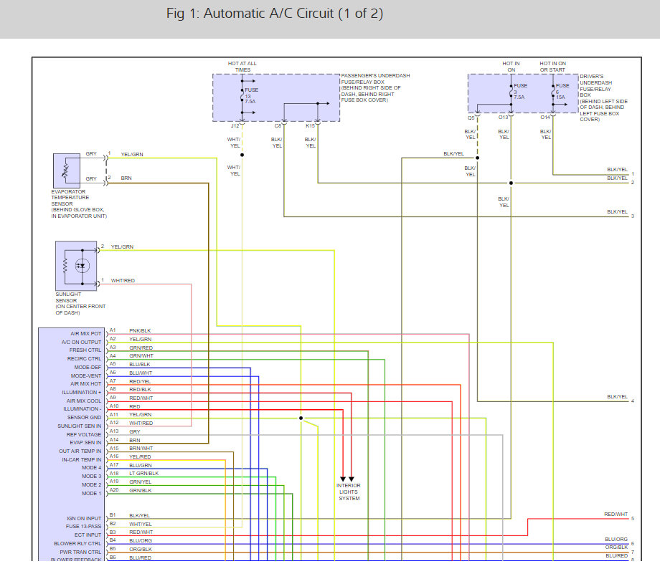
Task: Select the passenger's underdash fuse/relay box description
Action: 375,88
